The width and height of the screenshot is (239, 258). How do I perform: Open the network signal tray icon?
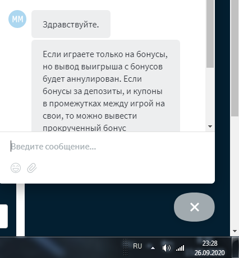pos(180,248)
